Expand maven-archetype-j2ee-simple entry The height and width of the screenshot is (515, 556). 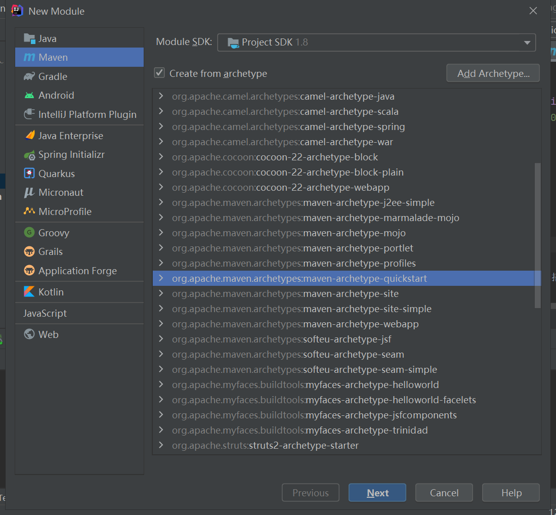point(161,202)
